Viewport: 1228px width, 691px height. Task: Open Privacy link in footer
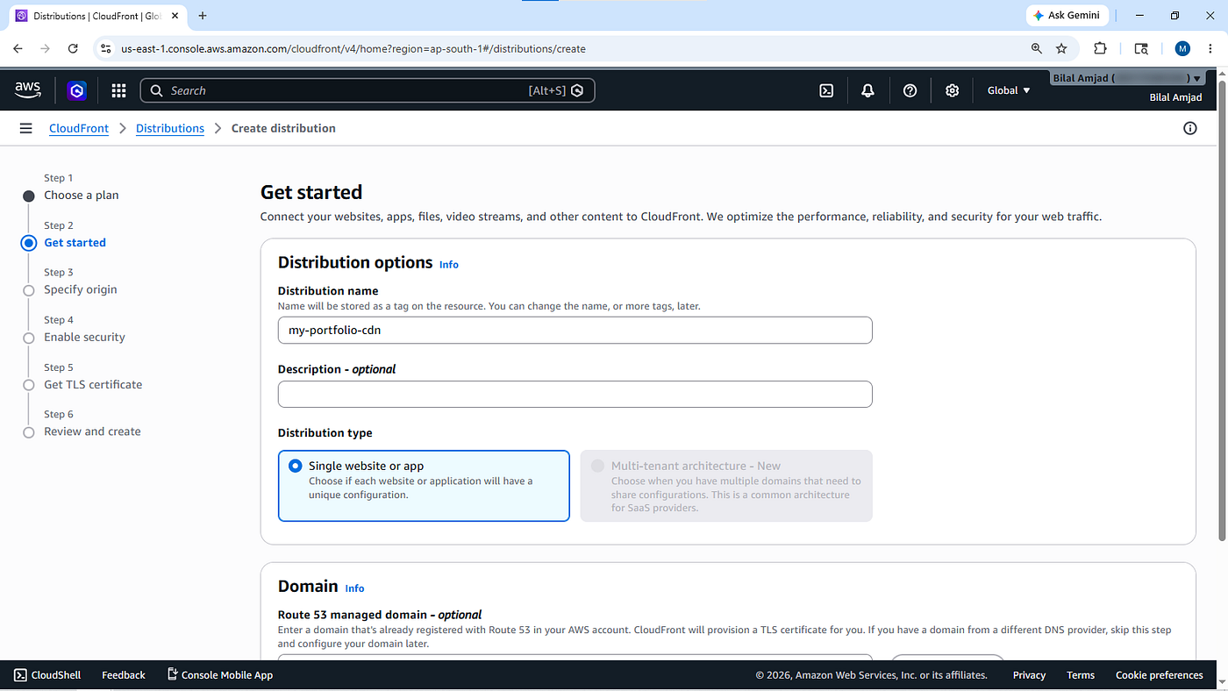1029,675
